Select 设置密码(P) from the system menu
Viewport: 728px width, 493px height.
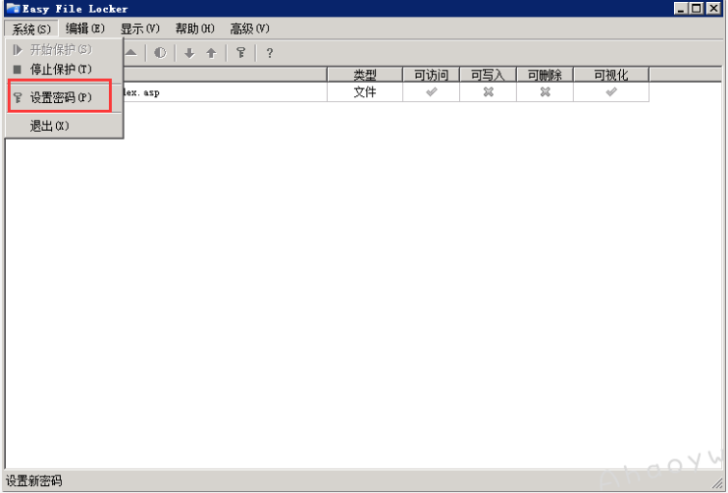(x=61, y=98)
